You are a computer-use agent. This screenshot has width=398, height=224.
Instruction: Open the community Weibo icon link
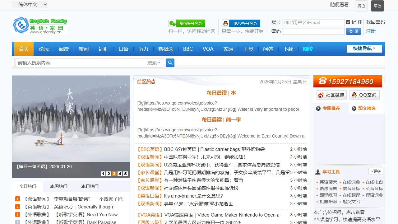coord(331,95)
